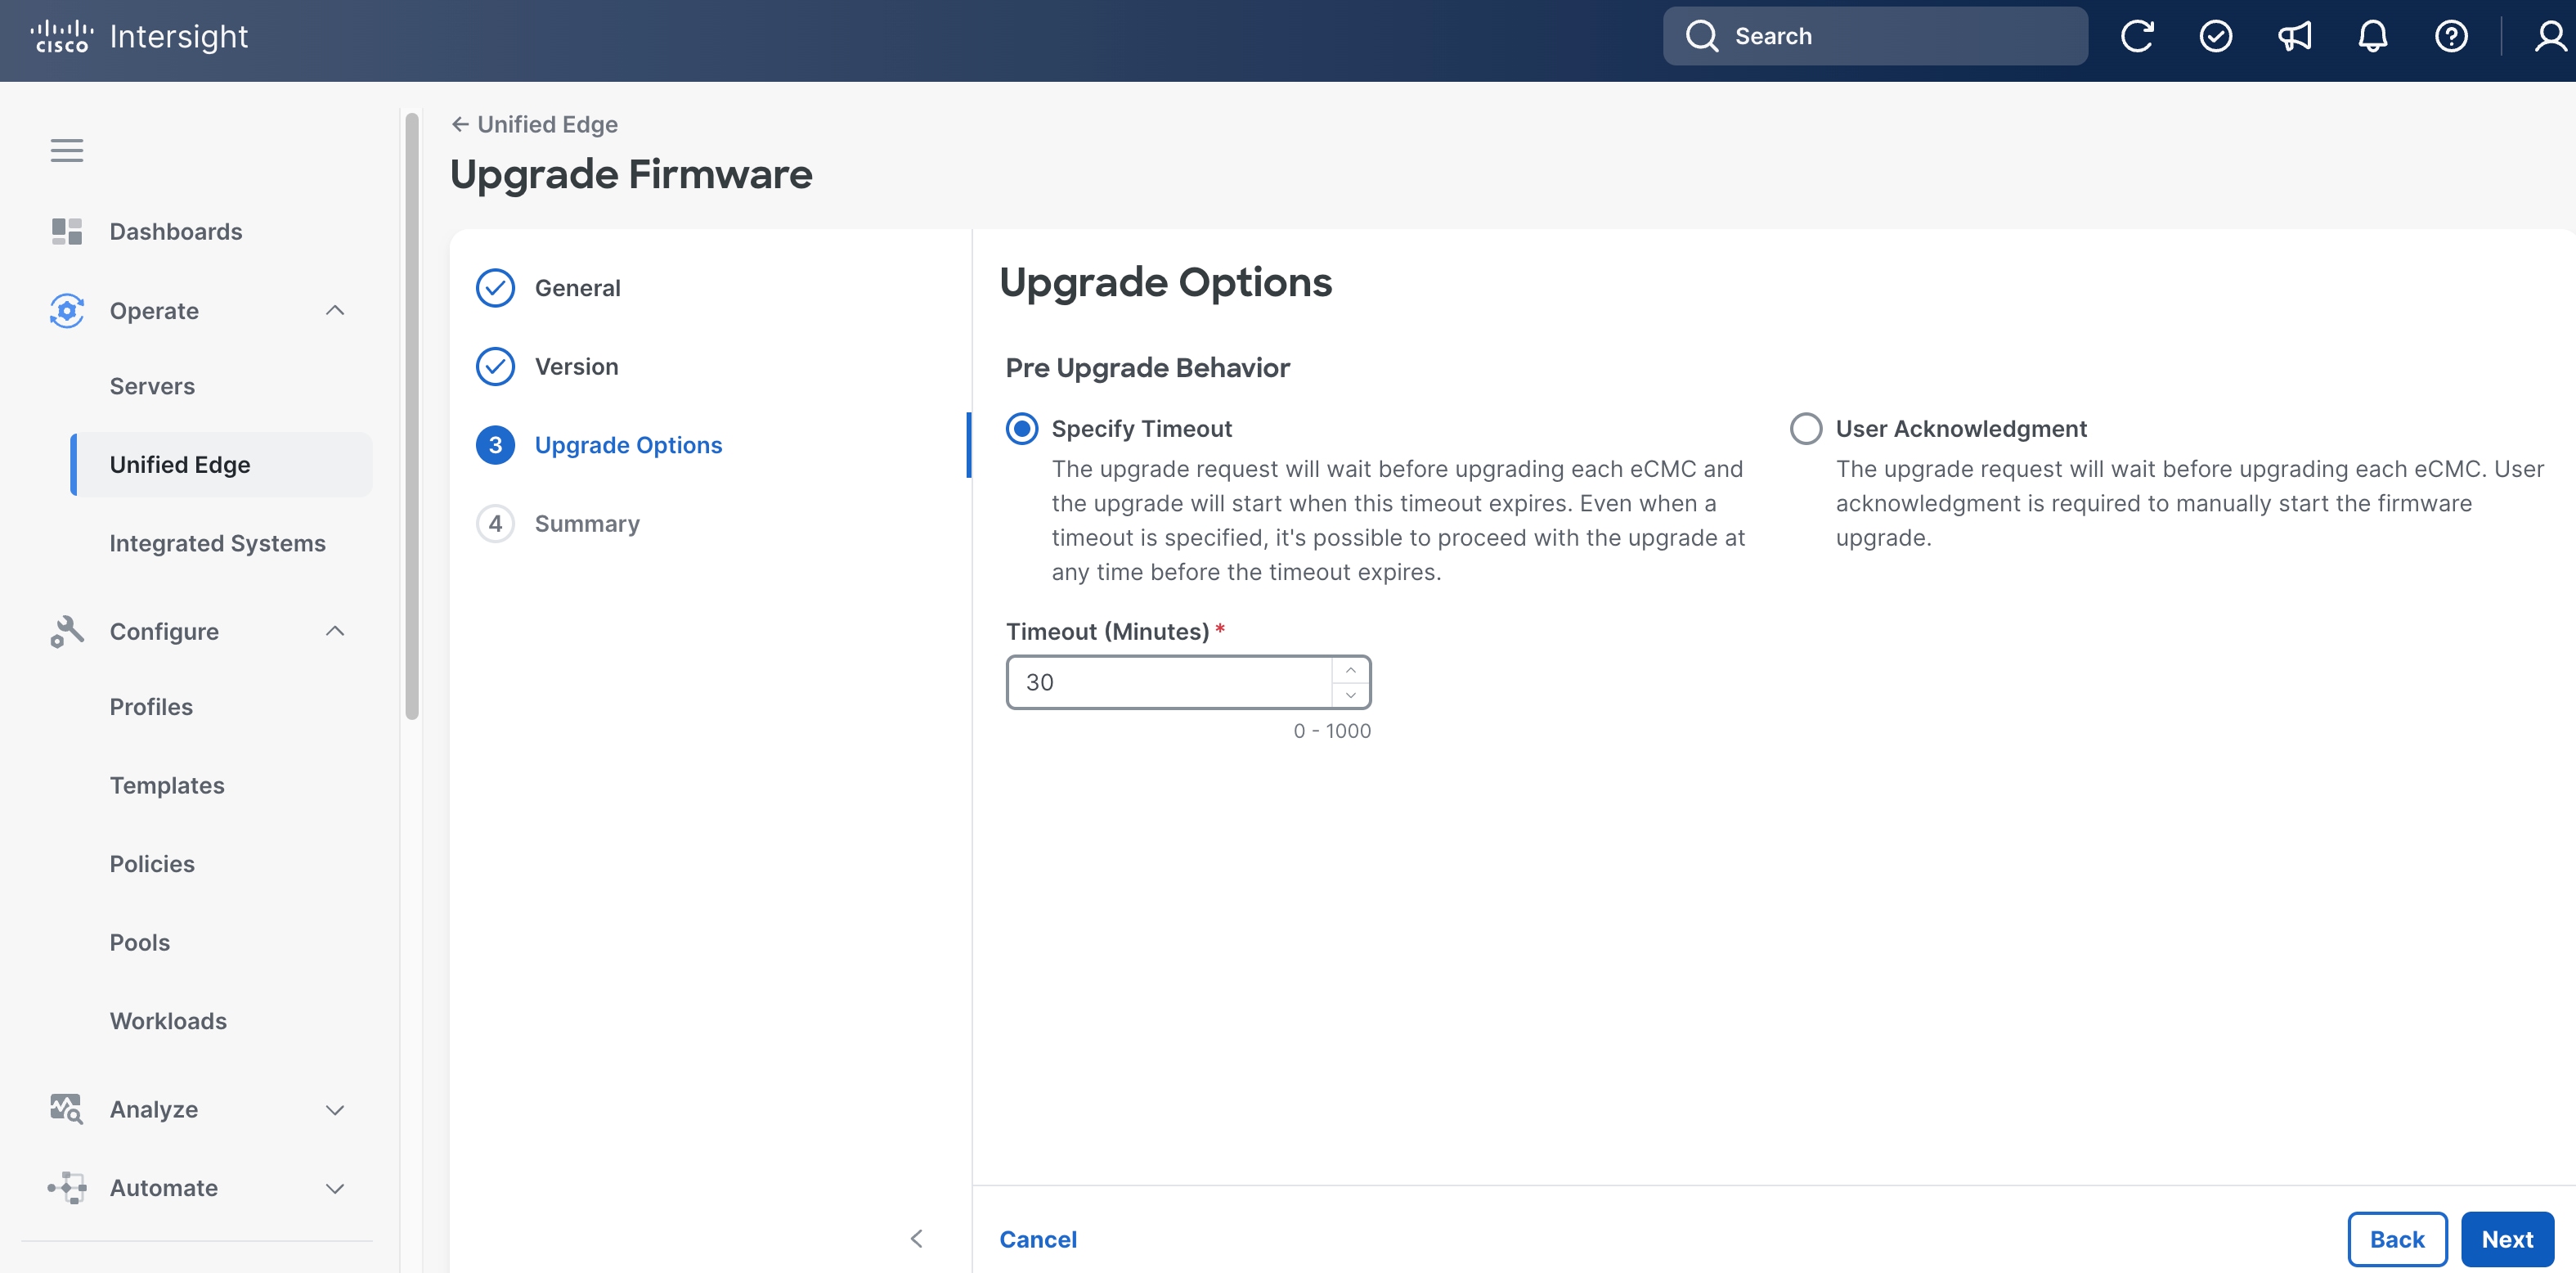Click the Operate menu label

coord(154,310)
